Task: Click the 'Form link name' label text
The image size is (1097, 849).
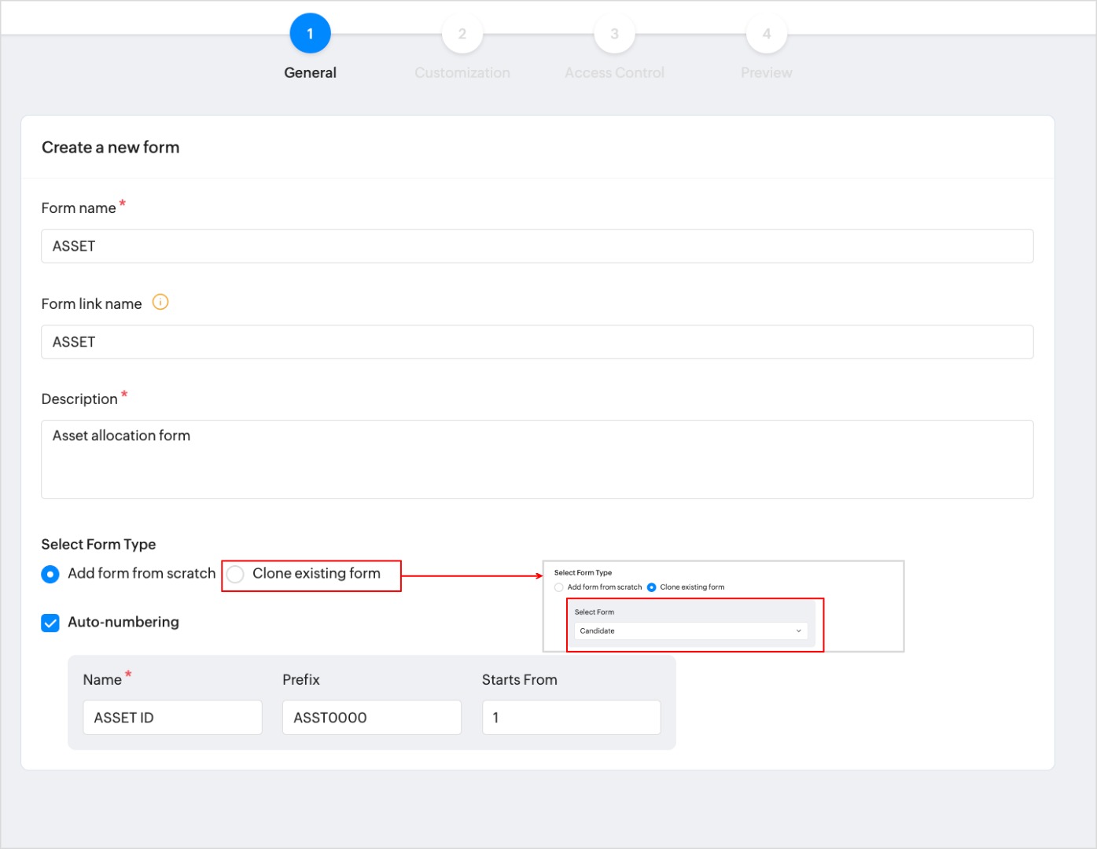Action: point(91,304)
